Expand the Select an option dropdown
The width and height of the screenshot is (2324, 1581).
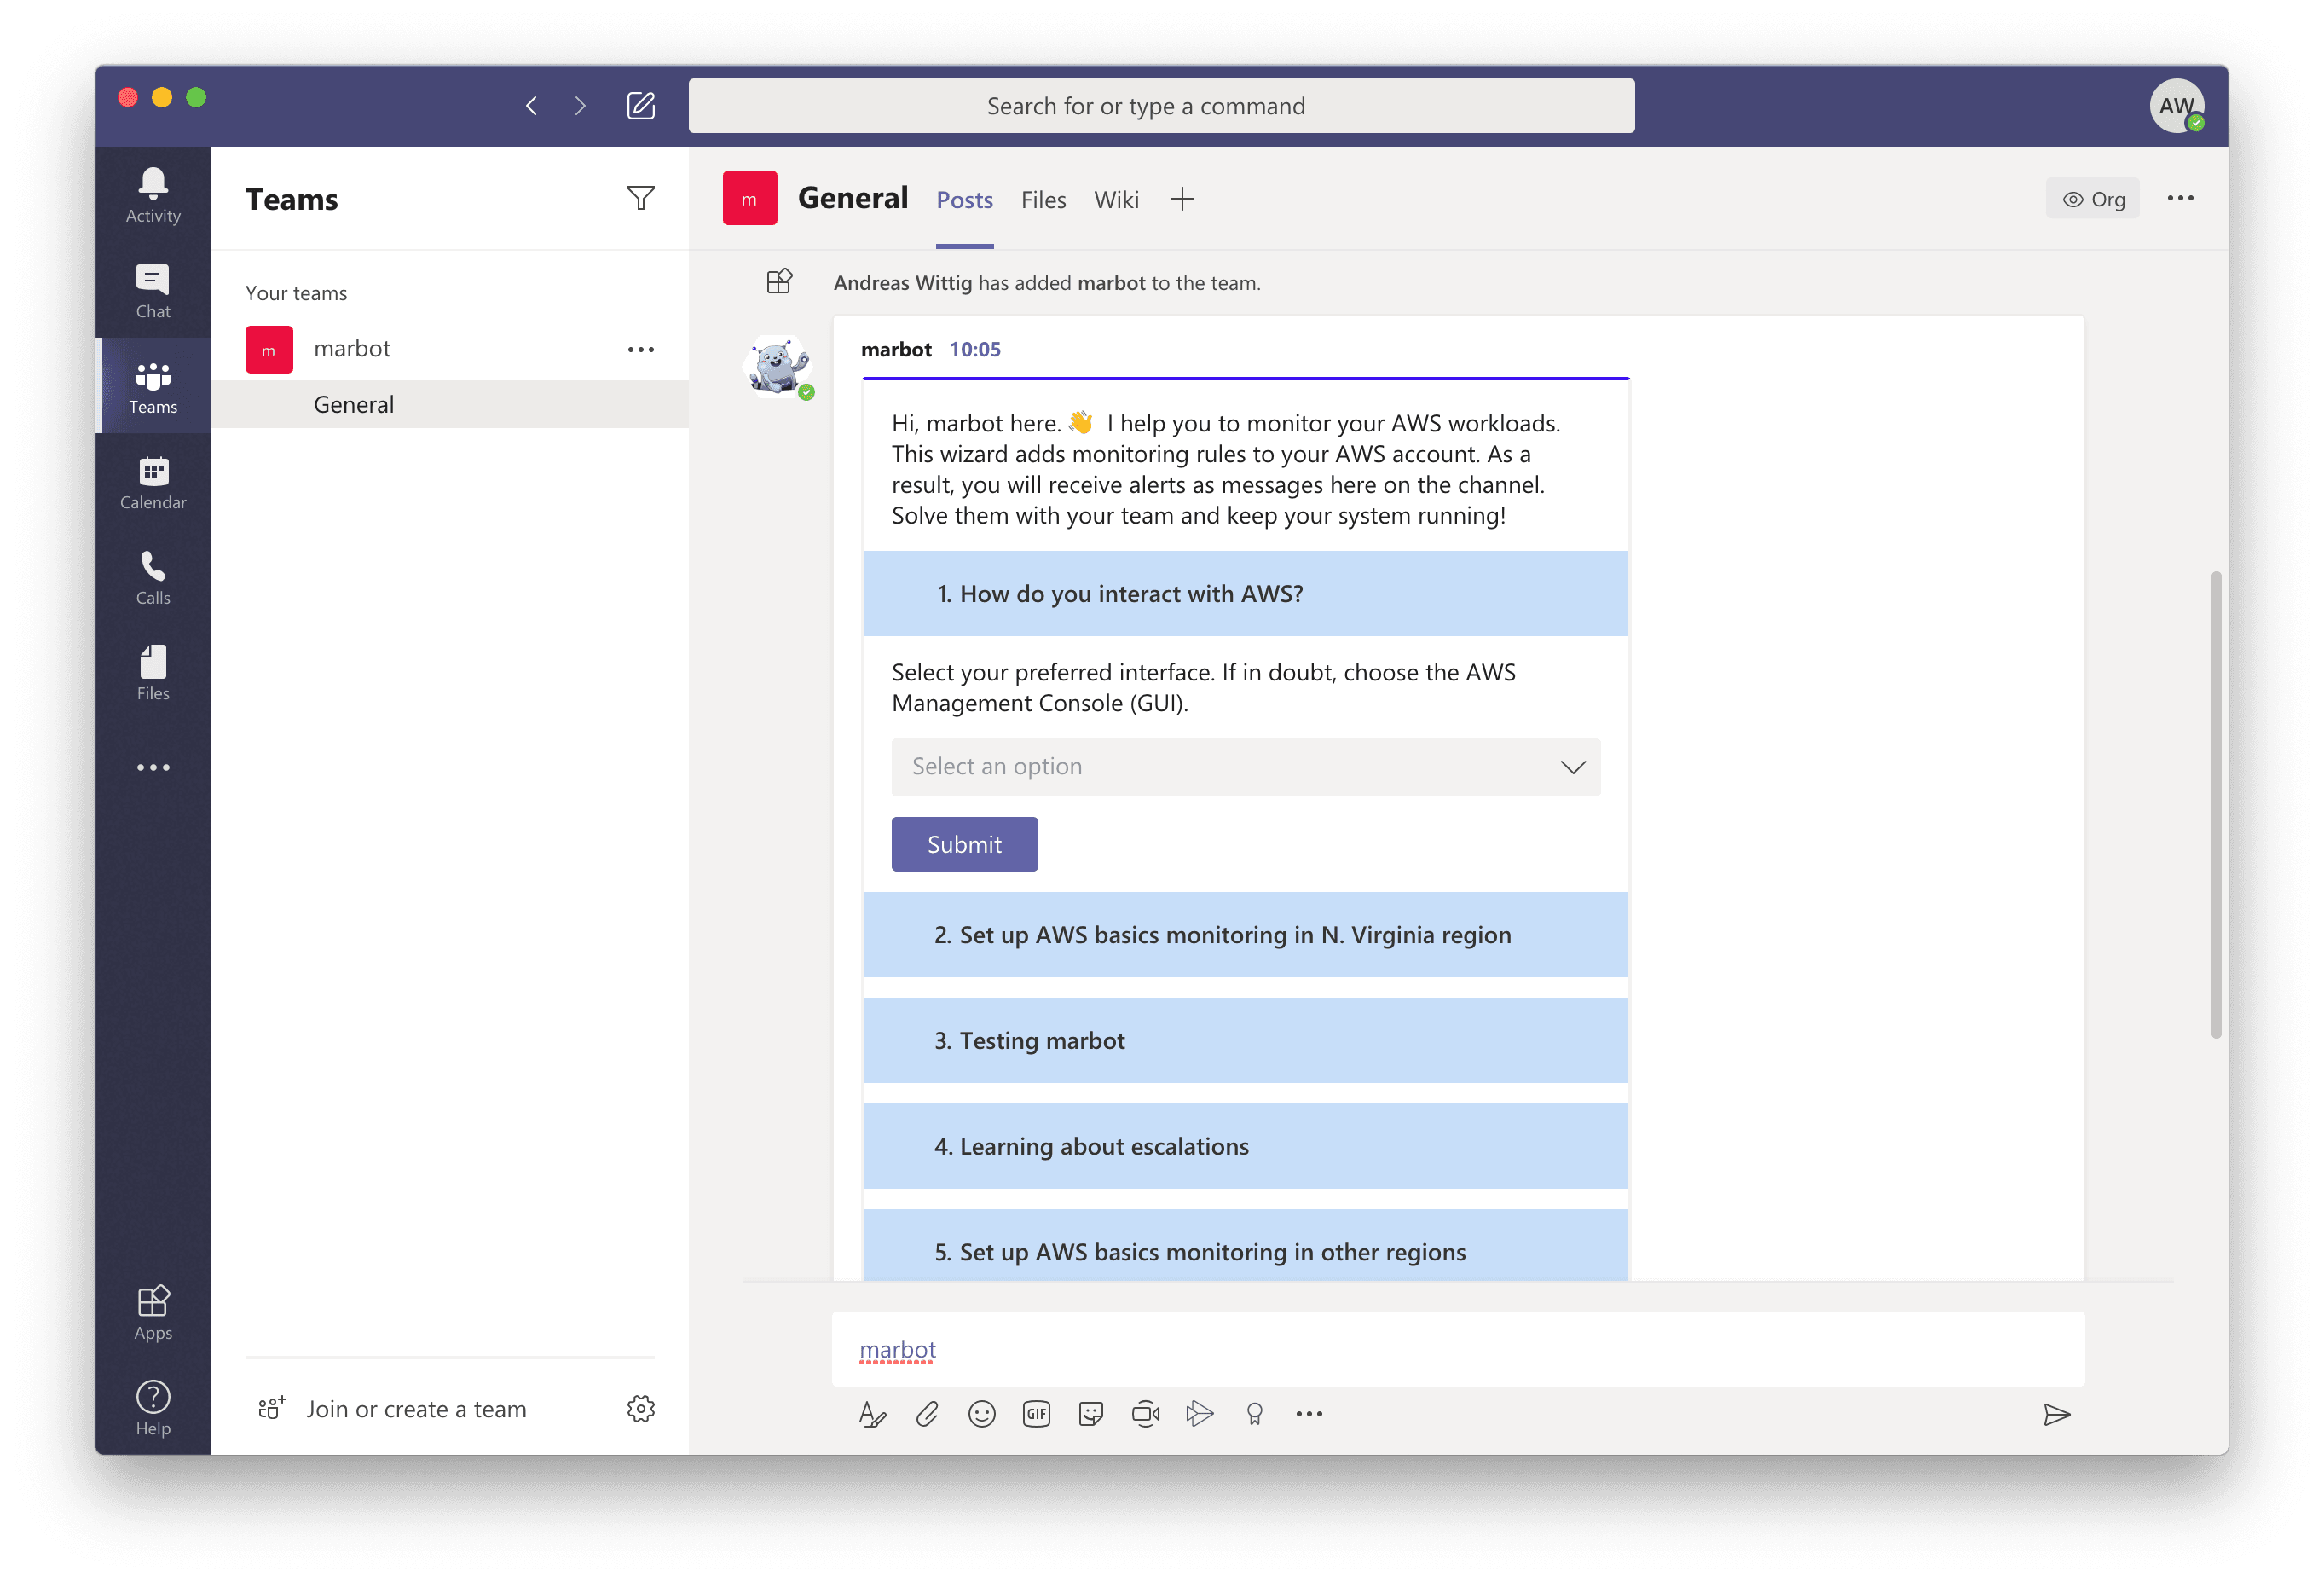(1245, 767)
